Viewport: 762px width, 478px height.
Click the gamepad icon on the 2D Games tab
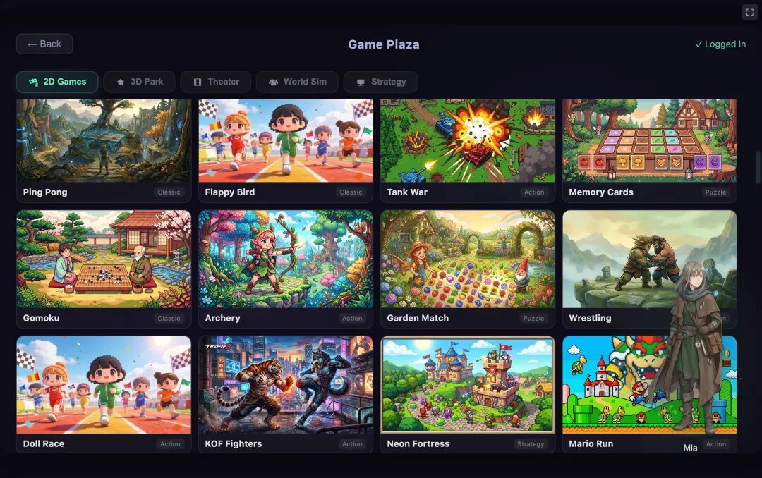(34, 82)
